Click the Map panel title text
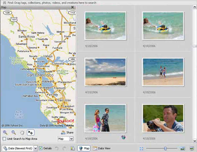Image resolution: width=197 pixels, height=152 pixels. tap(4, 7)
